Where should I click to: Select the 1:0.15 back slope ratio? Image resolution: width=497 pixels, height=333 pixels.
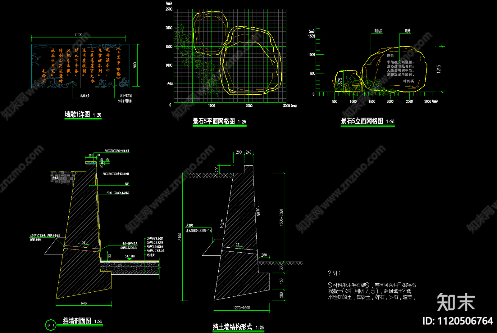(222, 224)
